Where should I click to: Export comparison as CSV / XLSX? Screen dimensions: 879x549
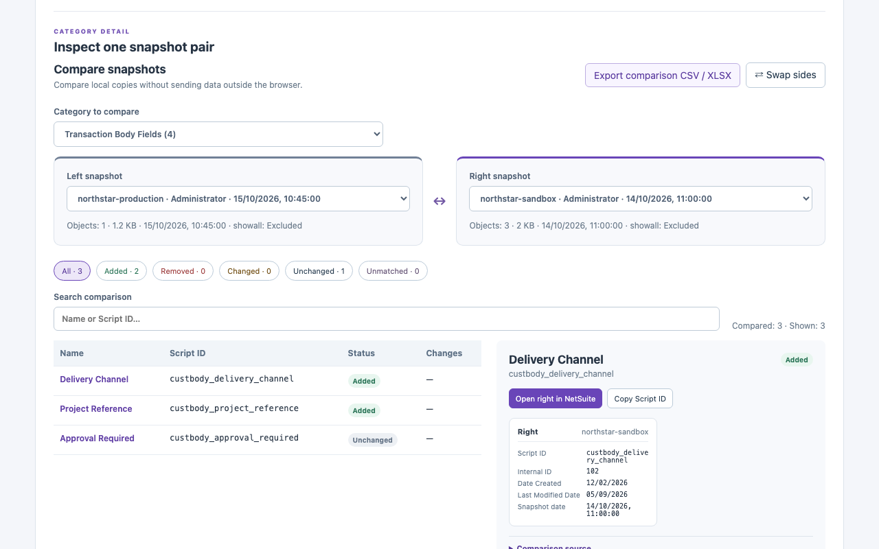662,75
